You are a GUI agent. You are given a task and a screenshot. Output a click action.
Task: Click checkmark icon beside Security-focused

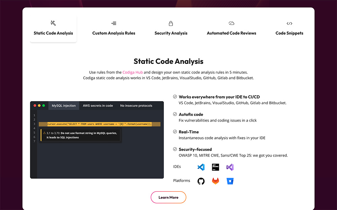[x=175, y=149]
